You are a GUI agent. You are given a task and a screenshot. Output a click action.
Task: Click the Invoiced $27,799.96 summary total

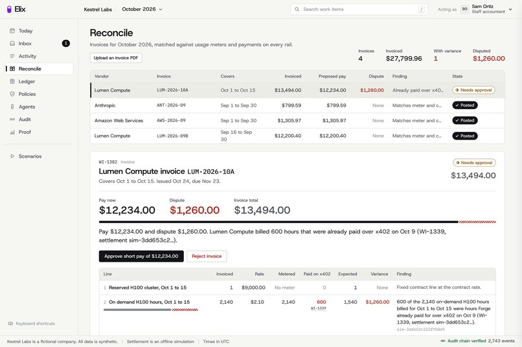coord(404,58)
